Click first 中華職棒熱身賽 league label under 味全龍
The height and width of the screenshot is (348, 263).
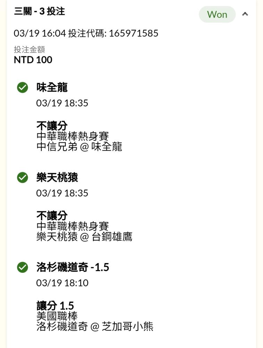pos(73,136)
